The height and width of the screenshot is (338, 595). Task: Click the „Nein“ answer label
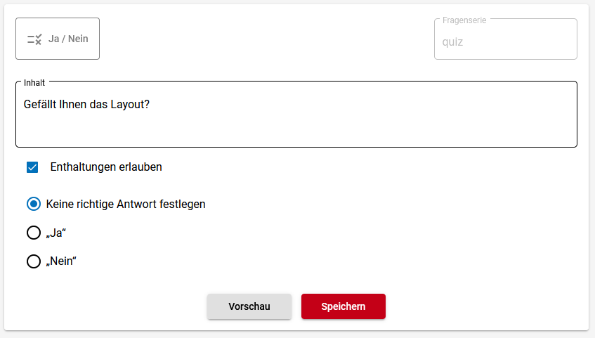[x=61, y=261]
